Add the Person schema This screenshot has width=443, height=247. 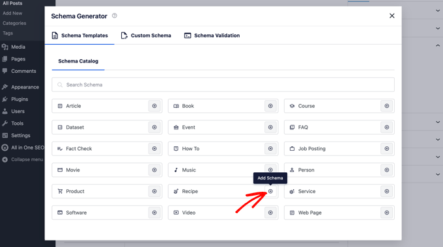387,170
